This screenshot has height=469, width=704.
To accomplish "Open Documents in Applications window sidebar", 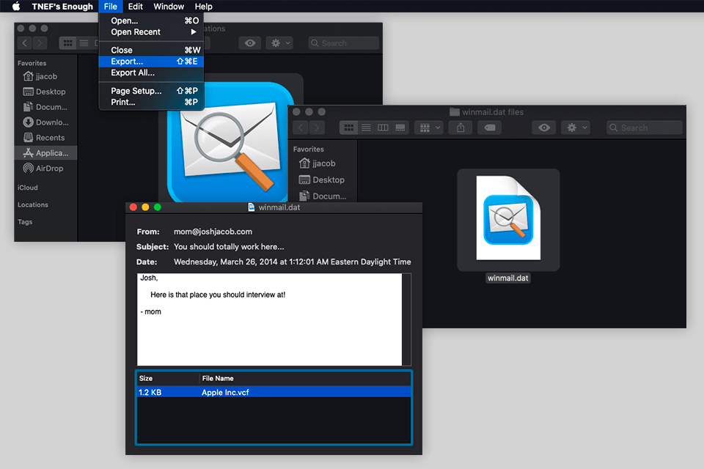I will (x=45, y=107).
